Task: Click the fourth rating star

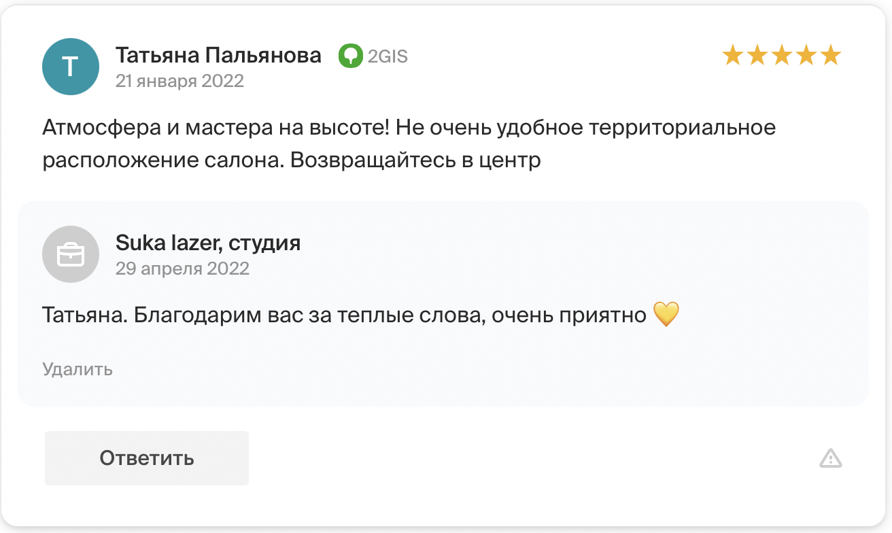Action: tap(806, 55)
